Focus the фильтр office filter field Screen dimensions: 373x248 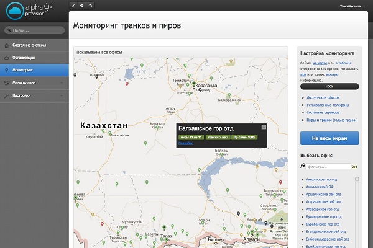(328, 167)
